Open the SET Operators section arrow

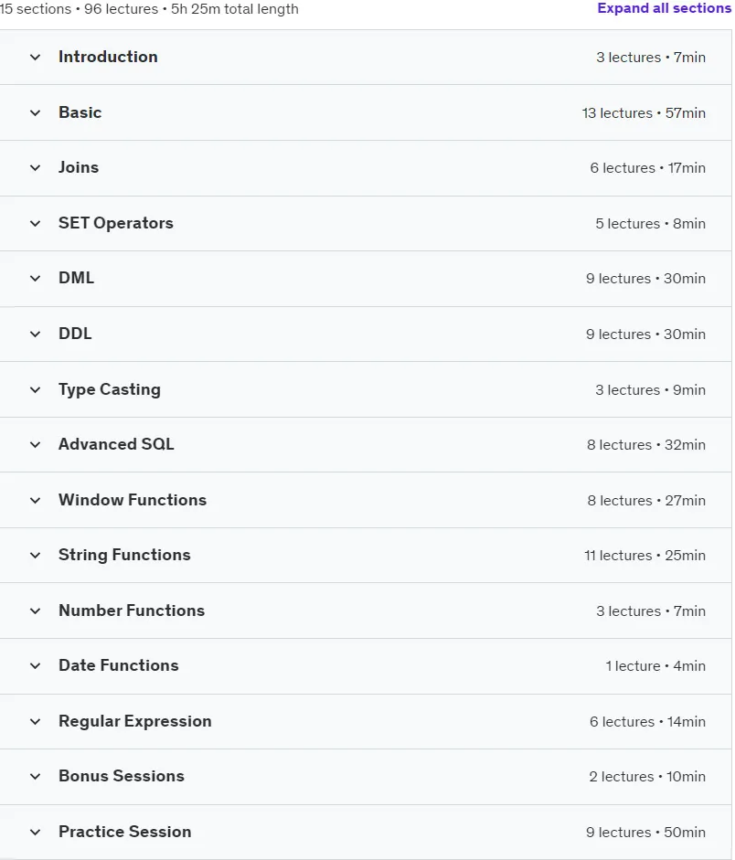click(35, 224)
